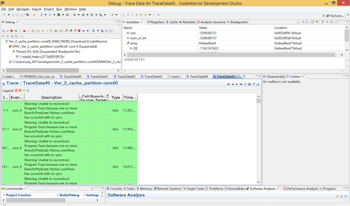Click the Go to first trace record icon

coord(228,84)
